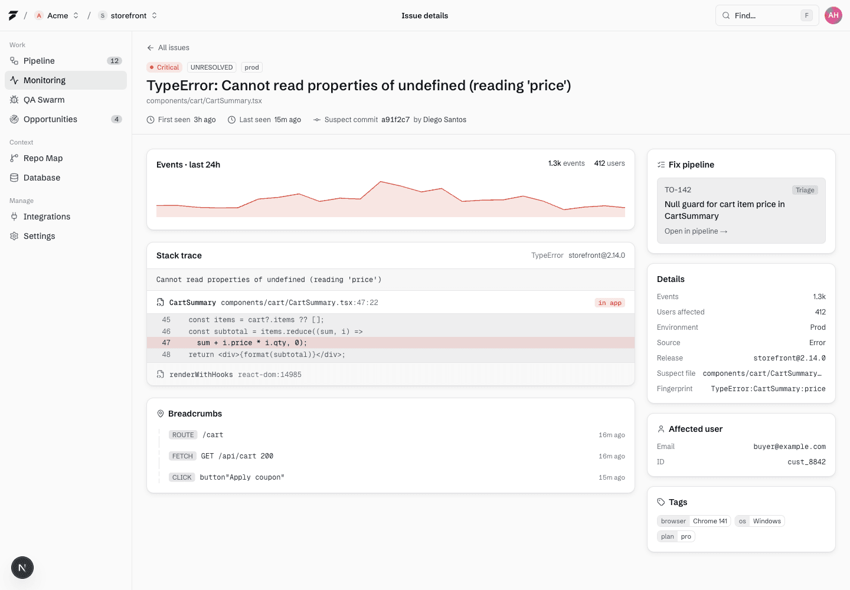This screenshot has height=590, width=850.
Task: Open the TO-142 ticket card
Action: pyautogui.click(x=741, y=211)
